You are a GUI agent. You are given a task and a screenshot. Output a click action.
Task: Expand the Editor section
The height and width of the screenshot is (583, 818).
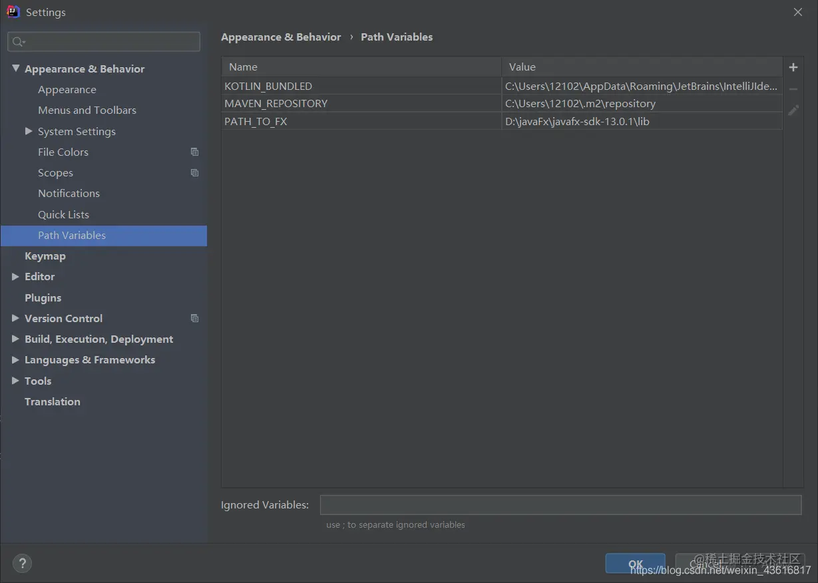tap(15, 276)
